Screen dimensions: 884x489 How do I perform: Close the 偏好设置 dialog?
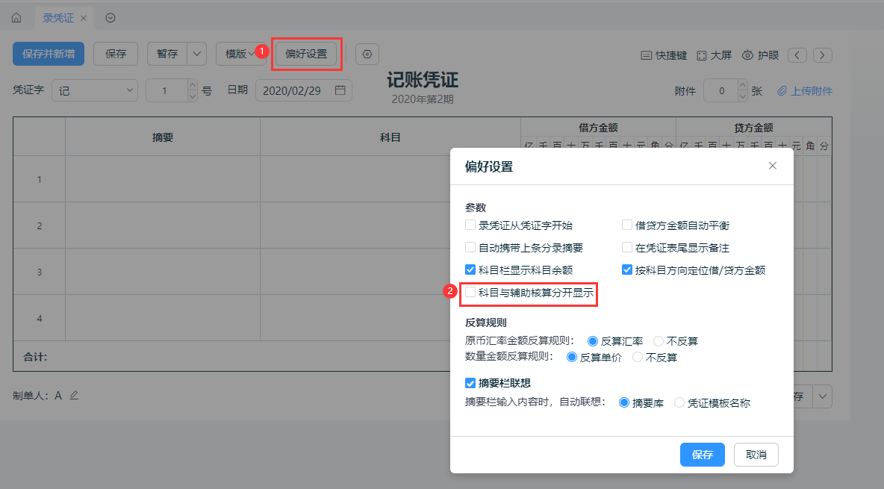(772, 165)
